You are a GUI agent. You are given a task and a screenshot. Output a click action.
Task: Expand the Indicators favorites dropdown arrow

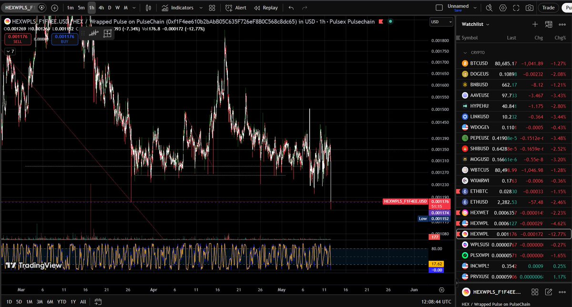coord(201,8)
